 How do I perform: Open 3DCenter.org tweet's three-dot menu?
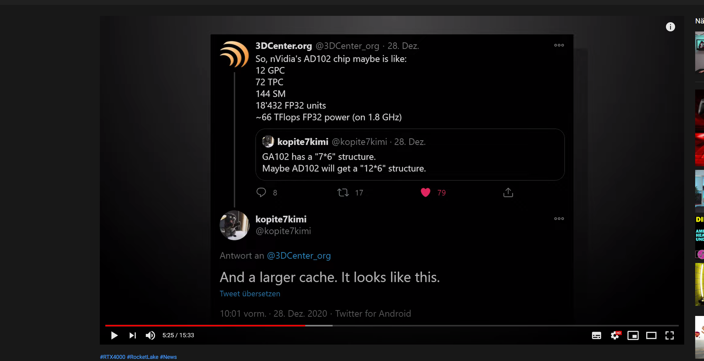click(559, 45)
